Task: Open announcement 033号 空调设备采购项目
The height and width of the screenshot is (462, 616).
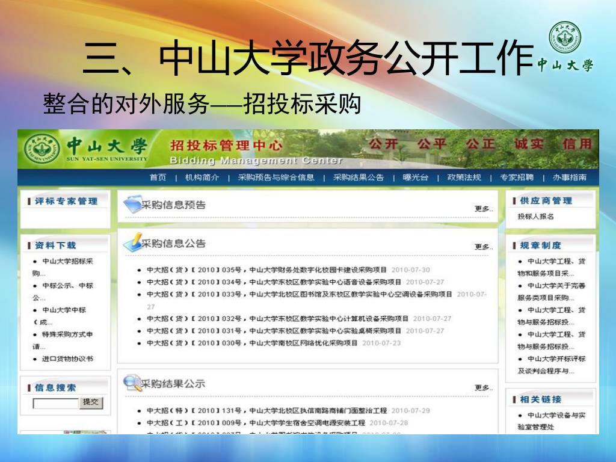Action: point(300,294)
